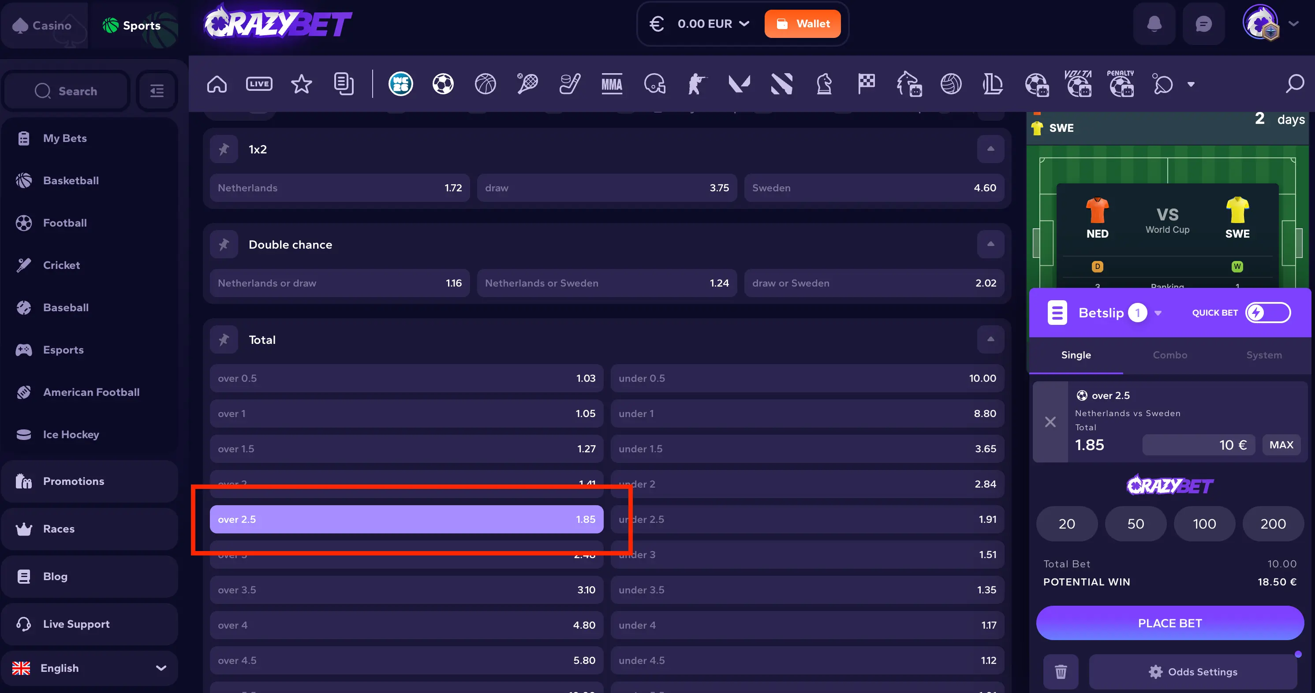This screenshot has width=1315, height=693.
Task: Select the chess knight icon
Action: coord(824,84)
